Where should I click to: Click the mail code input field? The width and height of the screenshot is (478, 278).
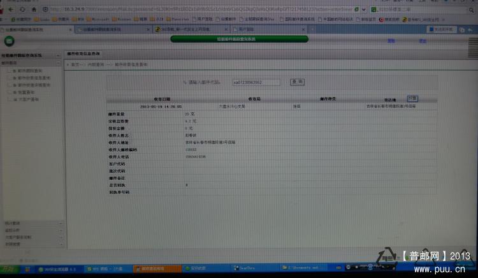coord(256,82)
